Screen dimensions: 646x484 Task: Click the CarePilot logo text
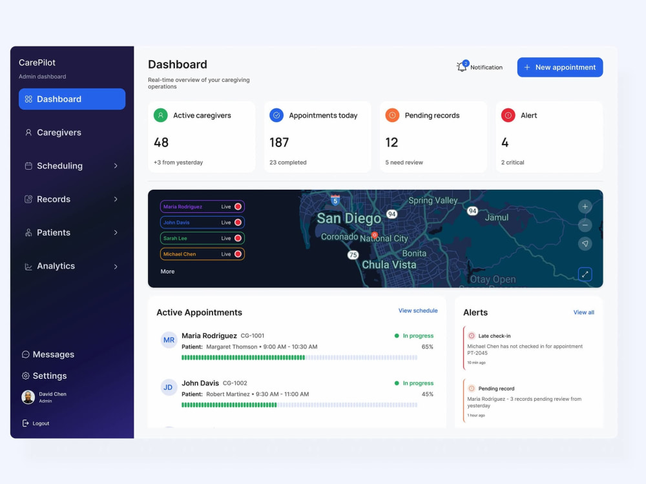[37, 63]
